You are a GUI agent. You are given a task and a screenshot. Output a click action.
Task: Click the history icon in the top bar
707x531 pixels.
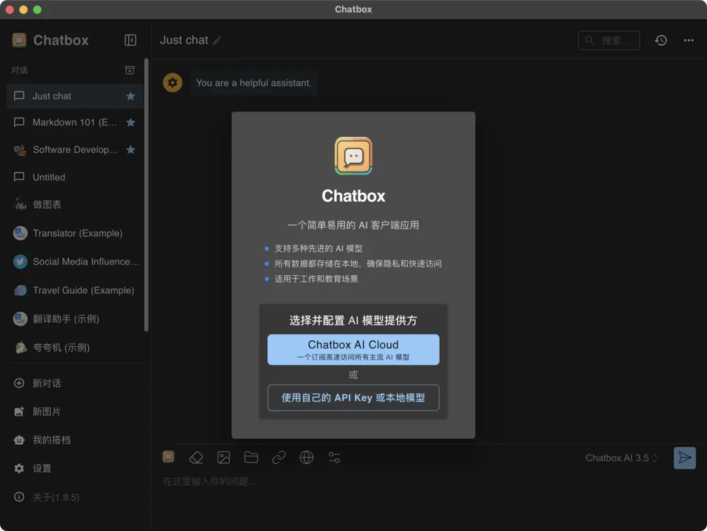[661, 40]
